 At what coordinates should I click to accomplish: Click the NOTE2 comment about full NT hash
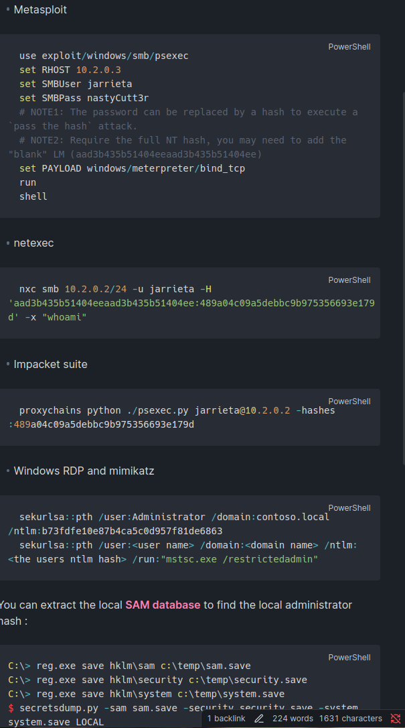coord(177,147)
